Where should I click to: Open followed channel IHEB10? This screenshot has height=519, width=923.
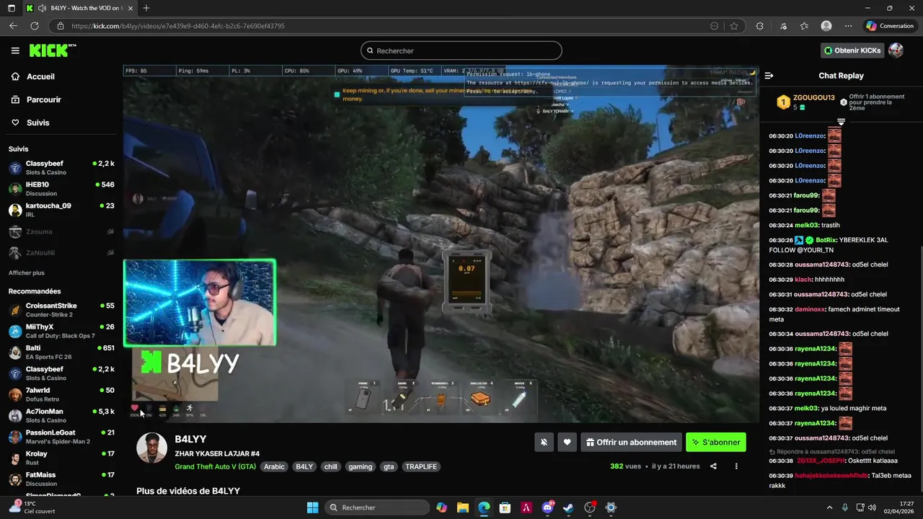61,189
